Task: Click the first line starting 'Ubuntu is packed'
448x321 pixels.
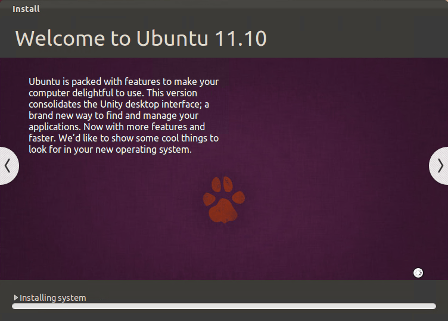Action: [x=123, y=81]
